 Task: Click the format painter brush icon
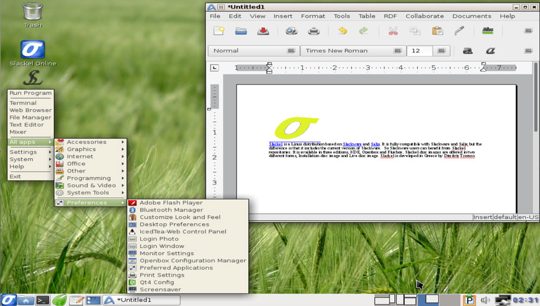pos(459,31)
